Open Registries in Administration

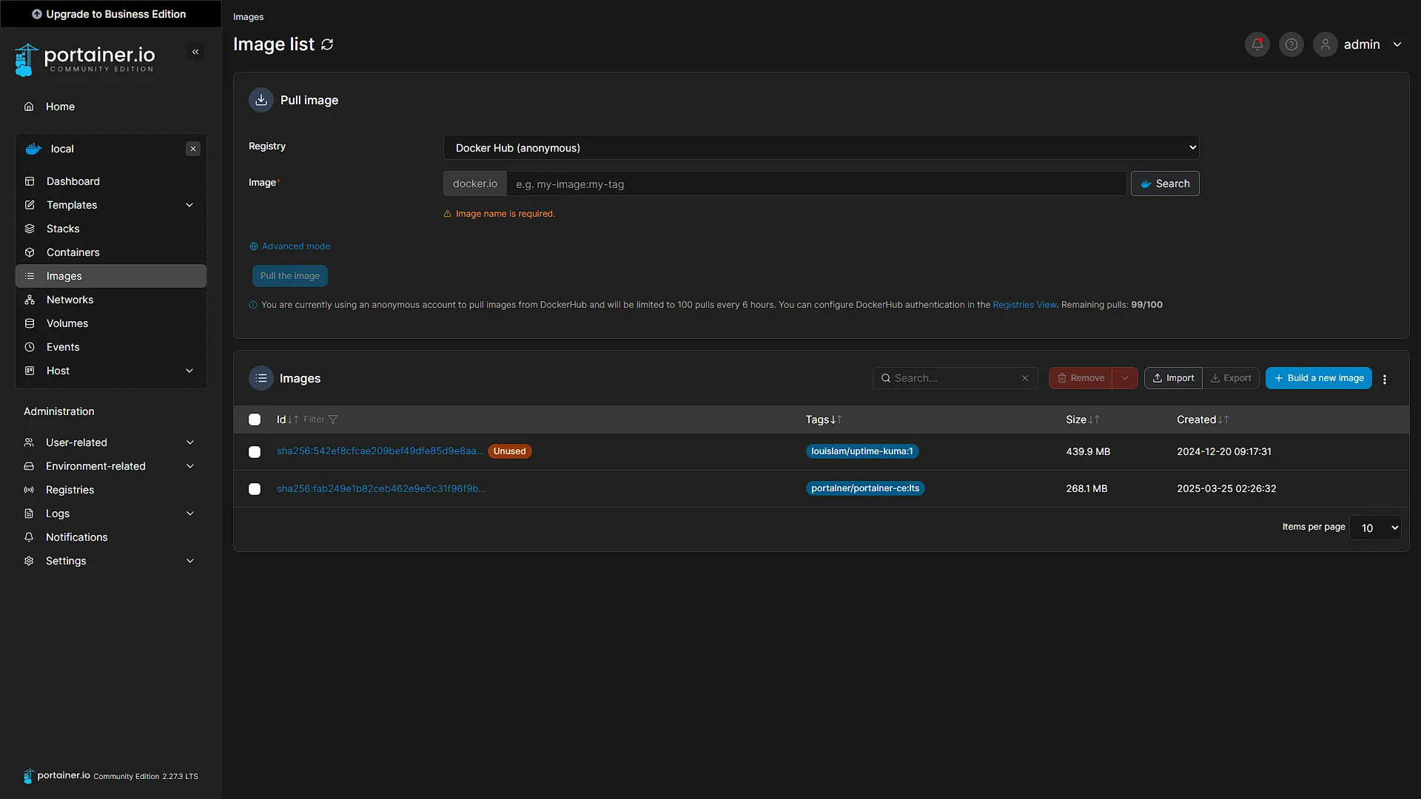(111, 490)
